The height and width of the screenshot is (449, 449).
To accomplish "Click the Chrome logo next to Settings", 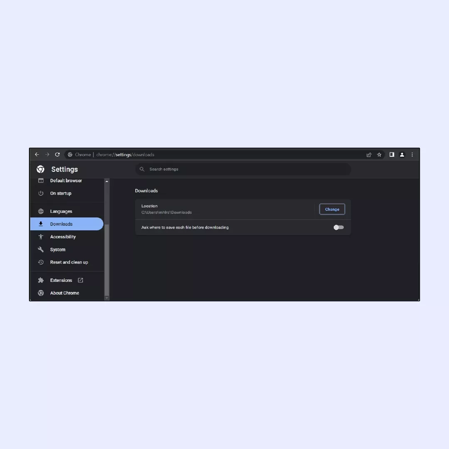I will [40, 169].
